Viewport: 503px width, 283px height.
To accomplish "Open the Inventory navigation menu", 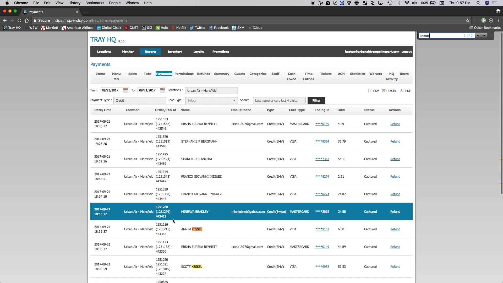I will pos(174,52).
